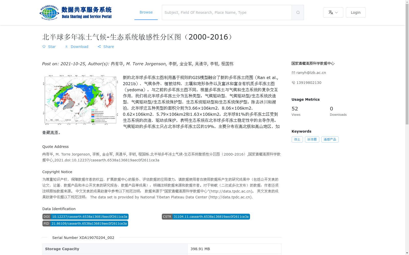Click the Star link label

click(52, 47)
